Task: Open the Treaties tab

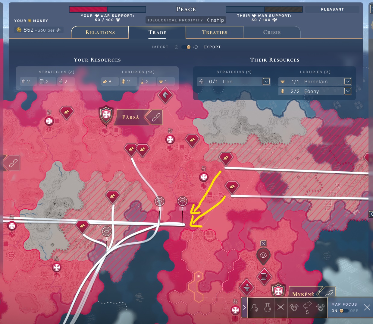Action: pos(215,32)
